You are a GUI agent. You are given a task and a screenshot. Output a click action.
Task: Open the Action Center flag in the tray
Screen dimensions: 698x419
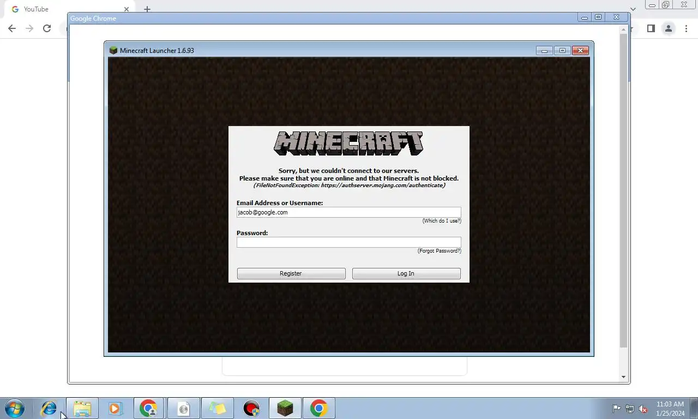click(617, 409)
